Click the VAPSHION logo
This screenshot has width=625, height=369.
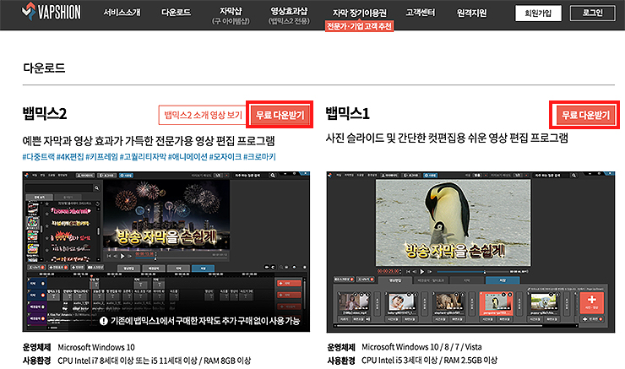[51, 12]
